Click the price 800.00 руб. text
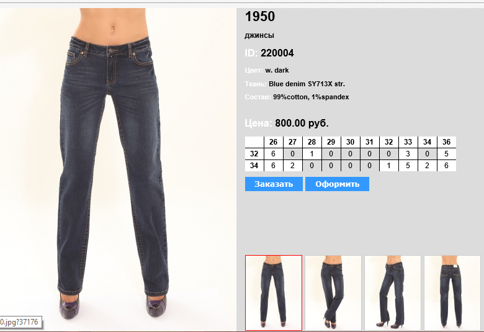 (302, 123)
